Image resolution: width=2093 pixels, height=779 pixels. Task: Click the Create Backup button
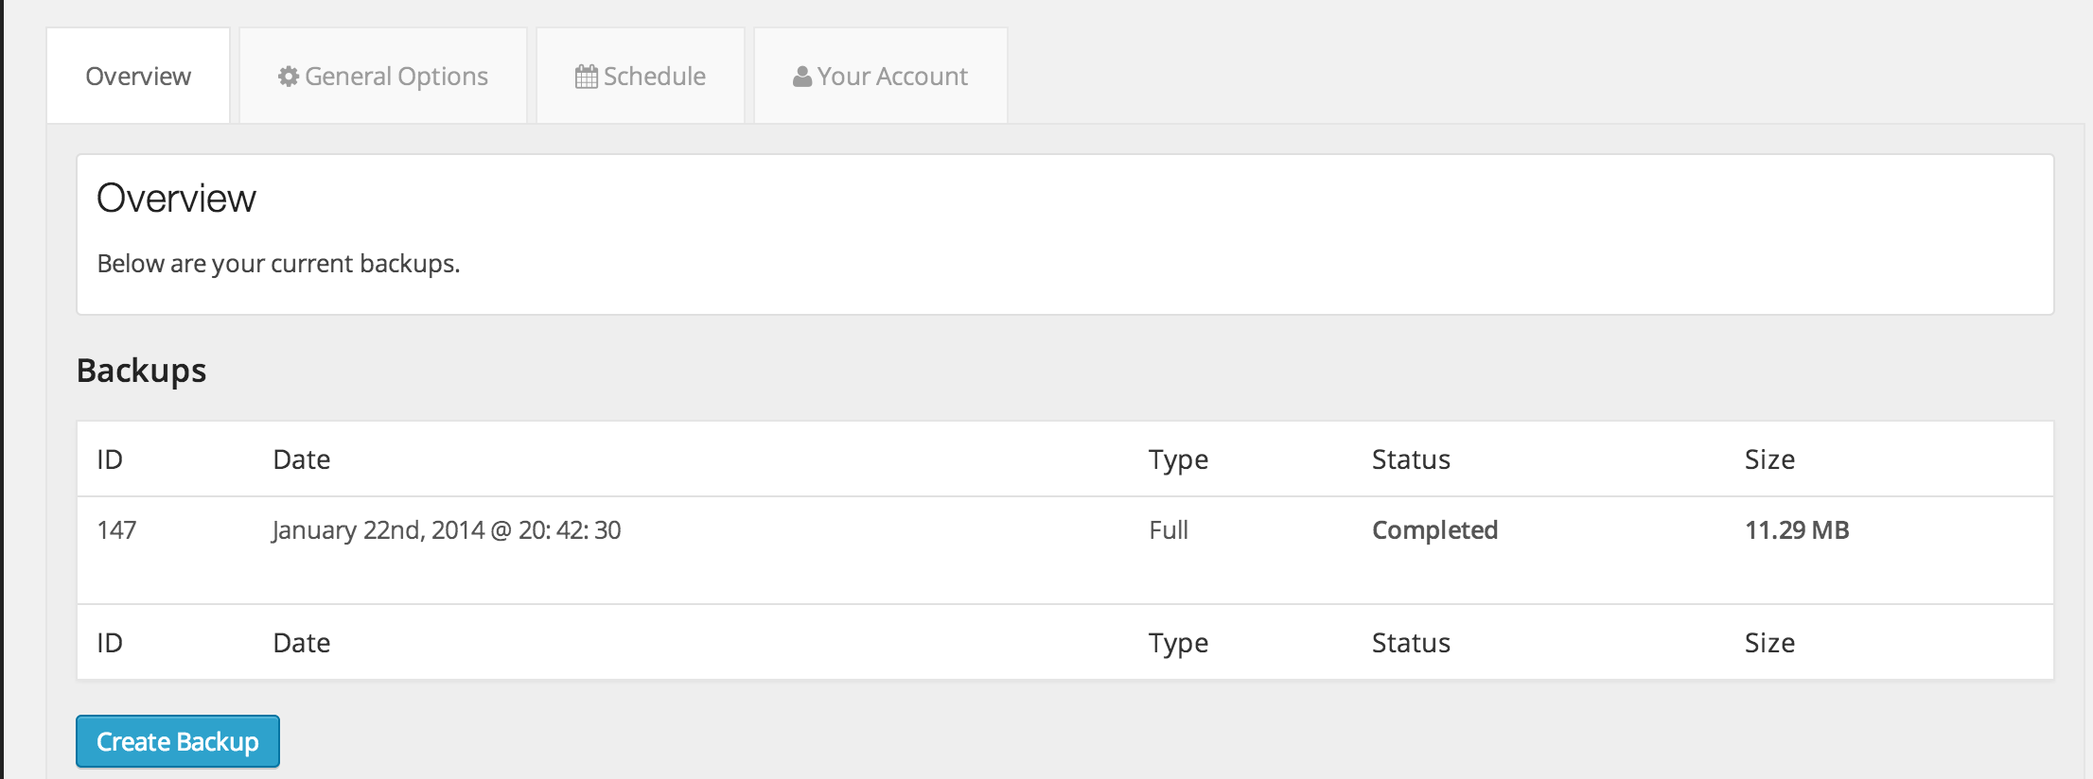point(178,741)
